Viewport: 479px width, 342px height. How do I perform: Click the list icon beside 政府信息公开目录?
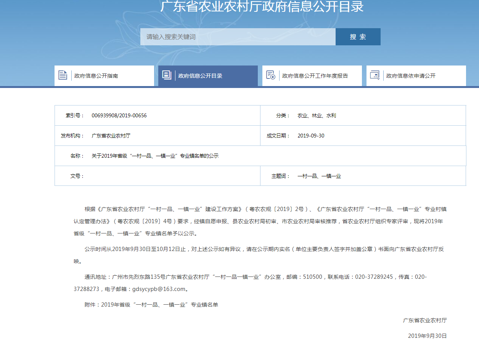(167, 75)
